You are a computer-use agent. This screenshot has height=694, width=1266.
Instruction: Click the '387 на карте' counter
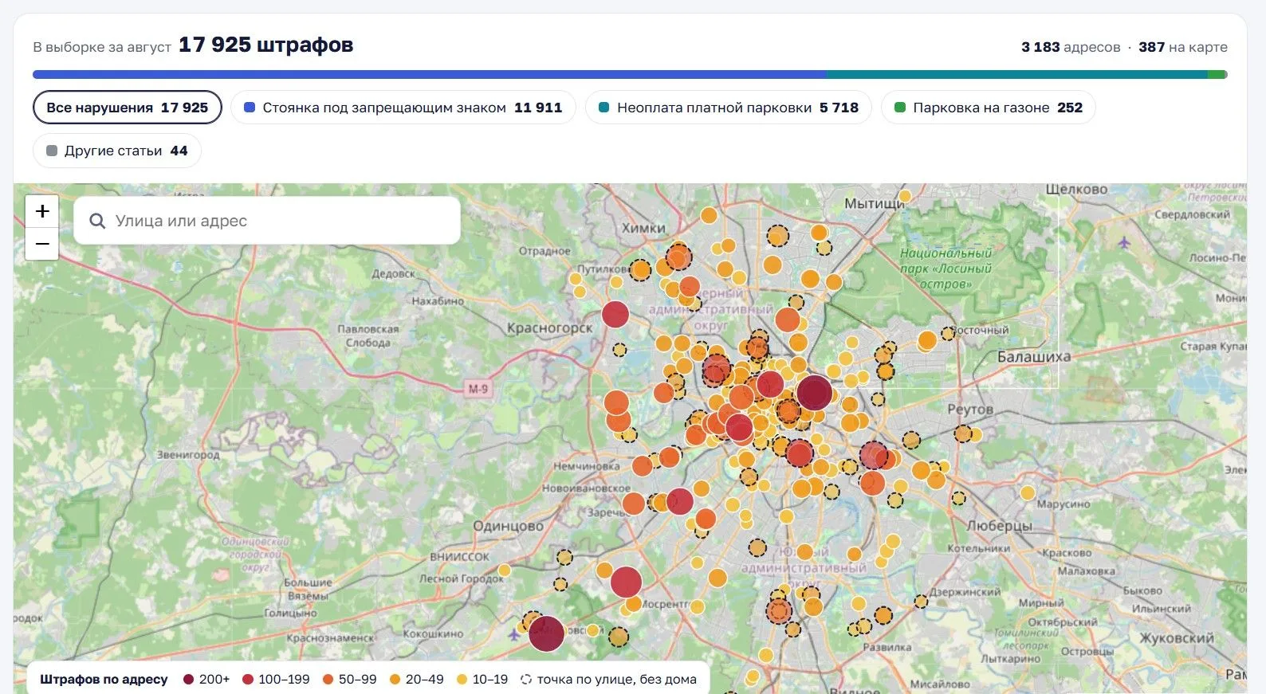1183,47
